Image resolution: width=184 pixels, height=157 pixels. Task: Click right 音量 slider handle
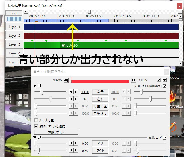pyautogui.click(x=141, y=92)
